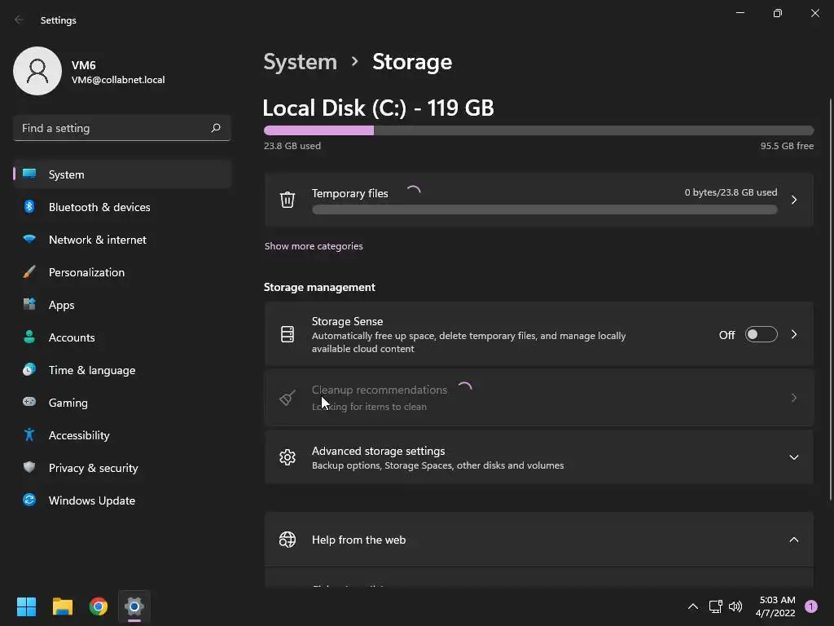
Task: Select Windows Update in the sidebar
Action: click(x=91, y=500)
